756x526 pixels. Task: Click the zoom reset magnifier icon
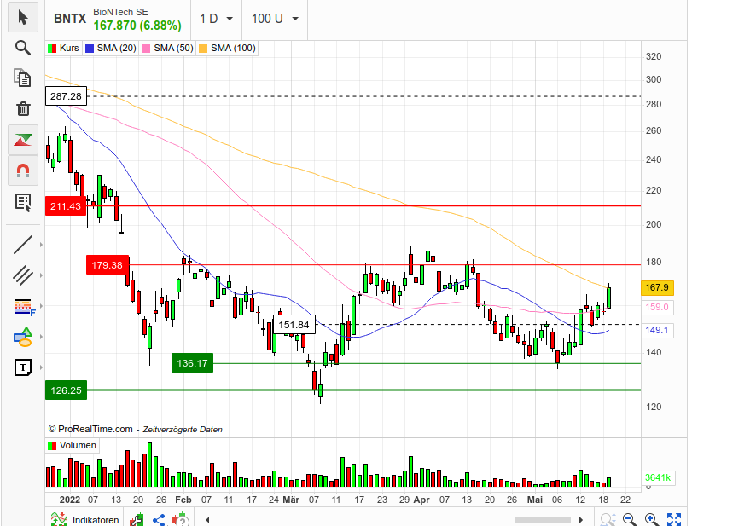click(608, 519)
